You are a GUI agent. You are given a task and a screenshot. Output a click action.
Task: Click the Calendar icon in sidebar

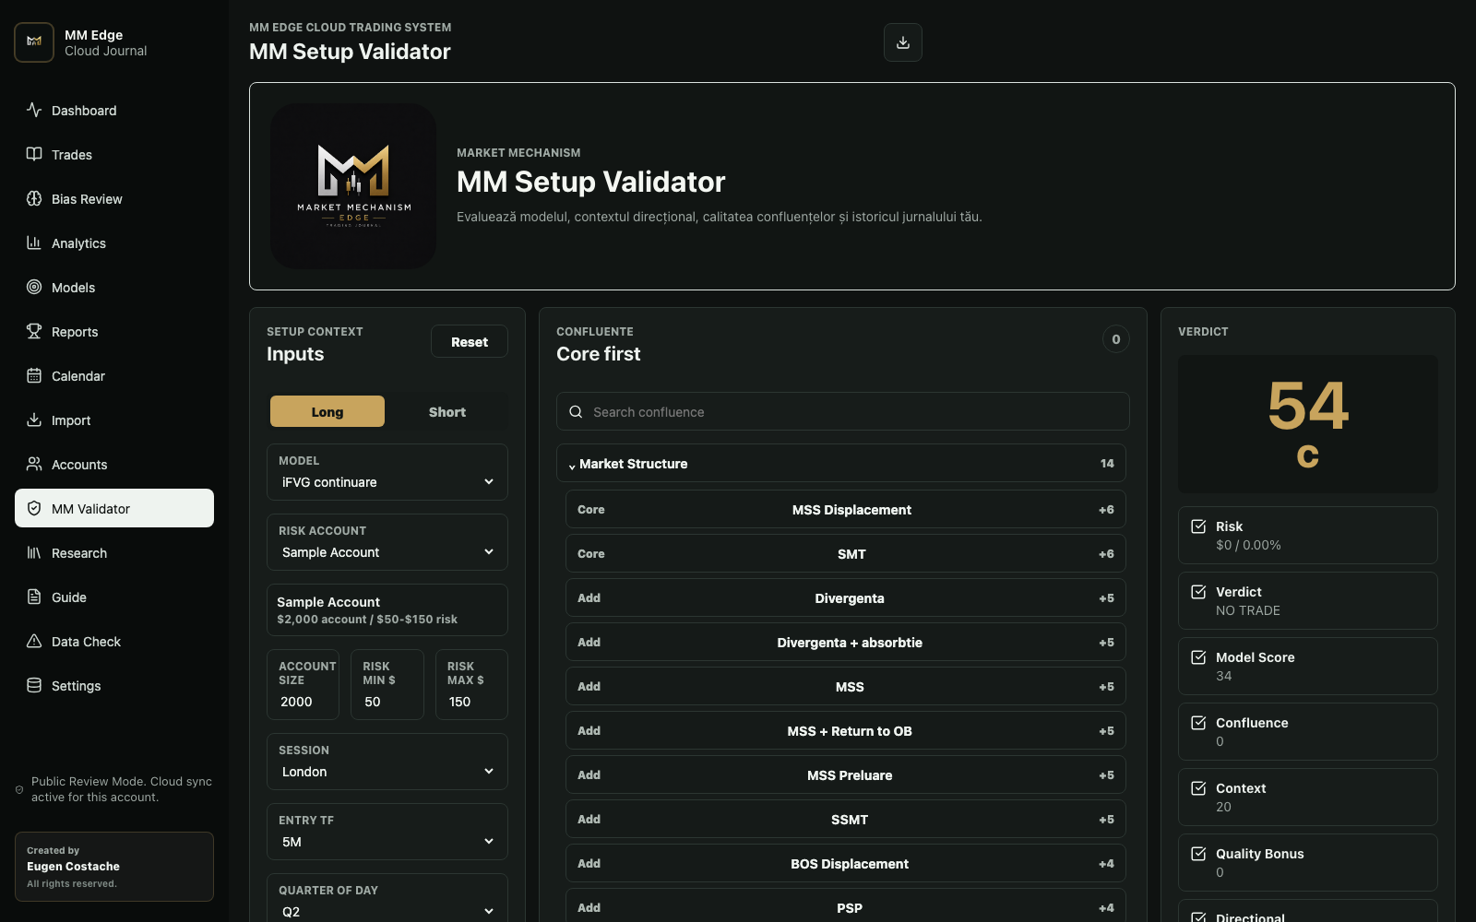[34, 375]
